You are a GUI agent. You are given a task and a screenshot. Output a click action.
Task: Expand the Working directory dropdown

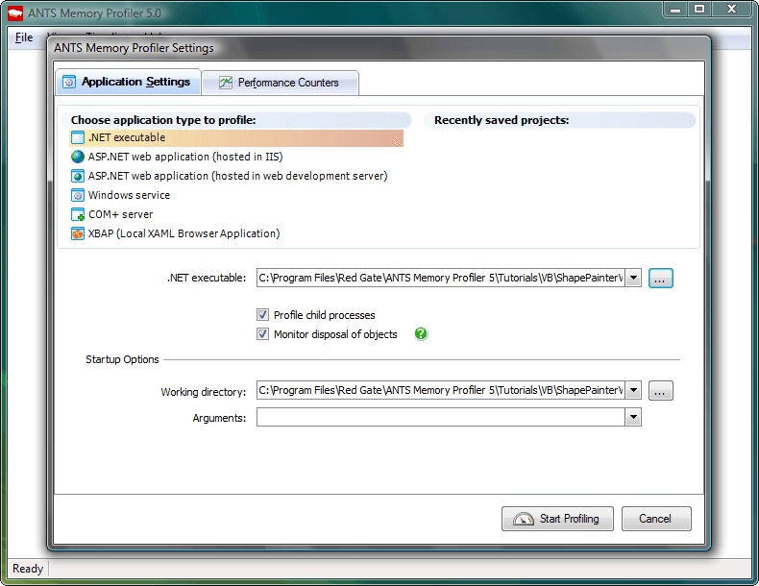click(x=633, y=390)
